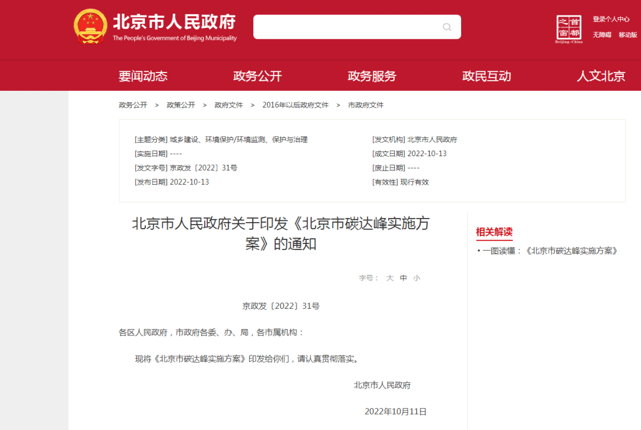Enable 无障碍 accessibility mode
The image size is (641, 430).
601,35
